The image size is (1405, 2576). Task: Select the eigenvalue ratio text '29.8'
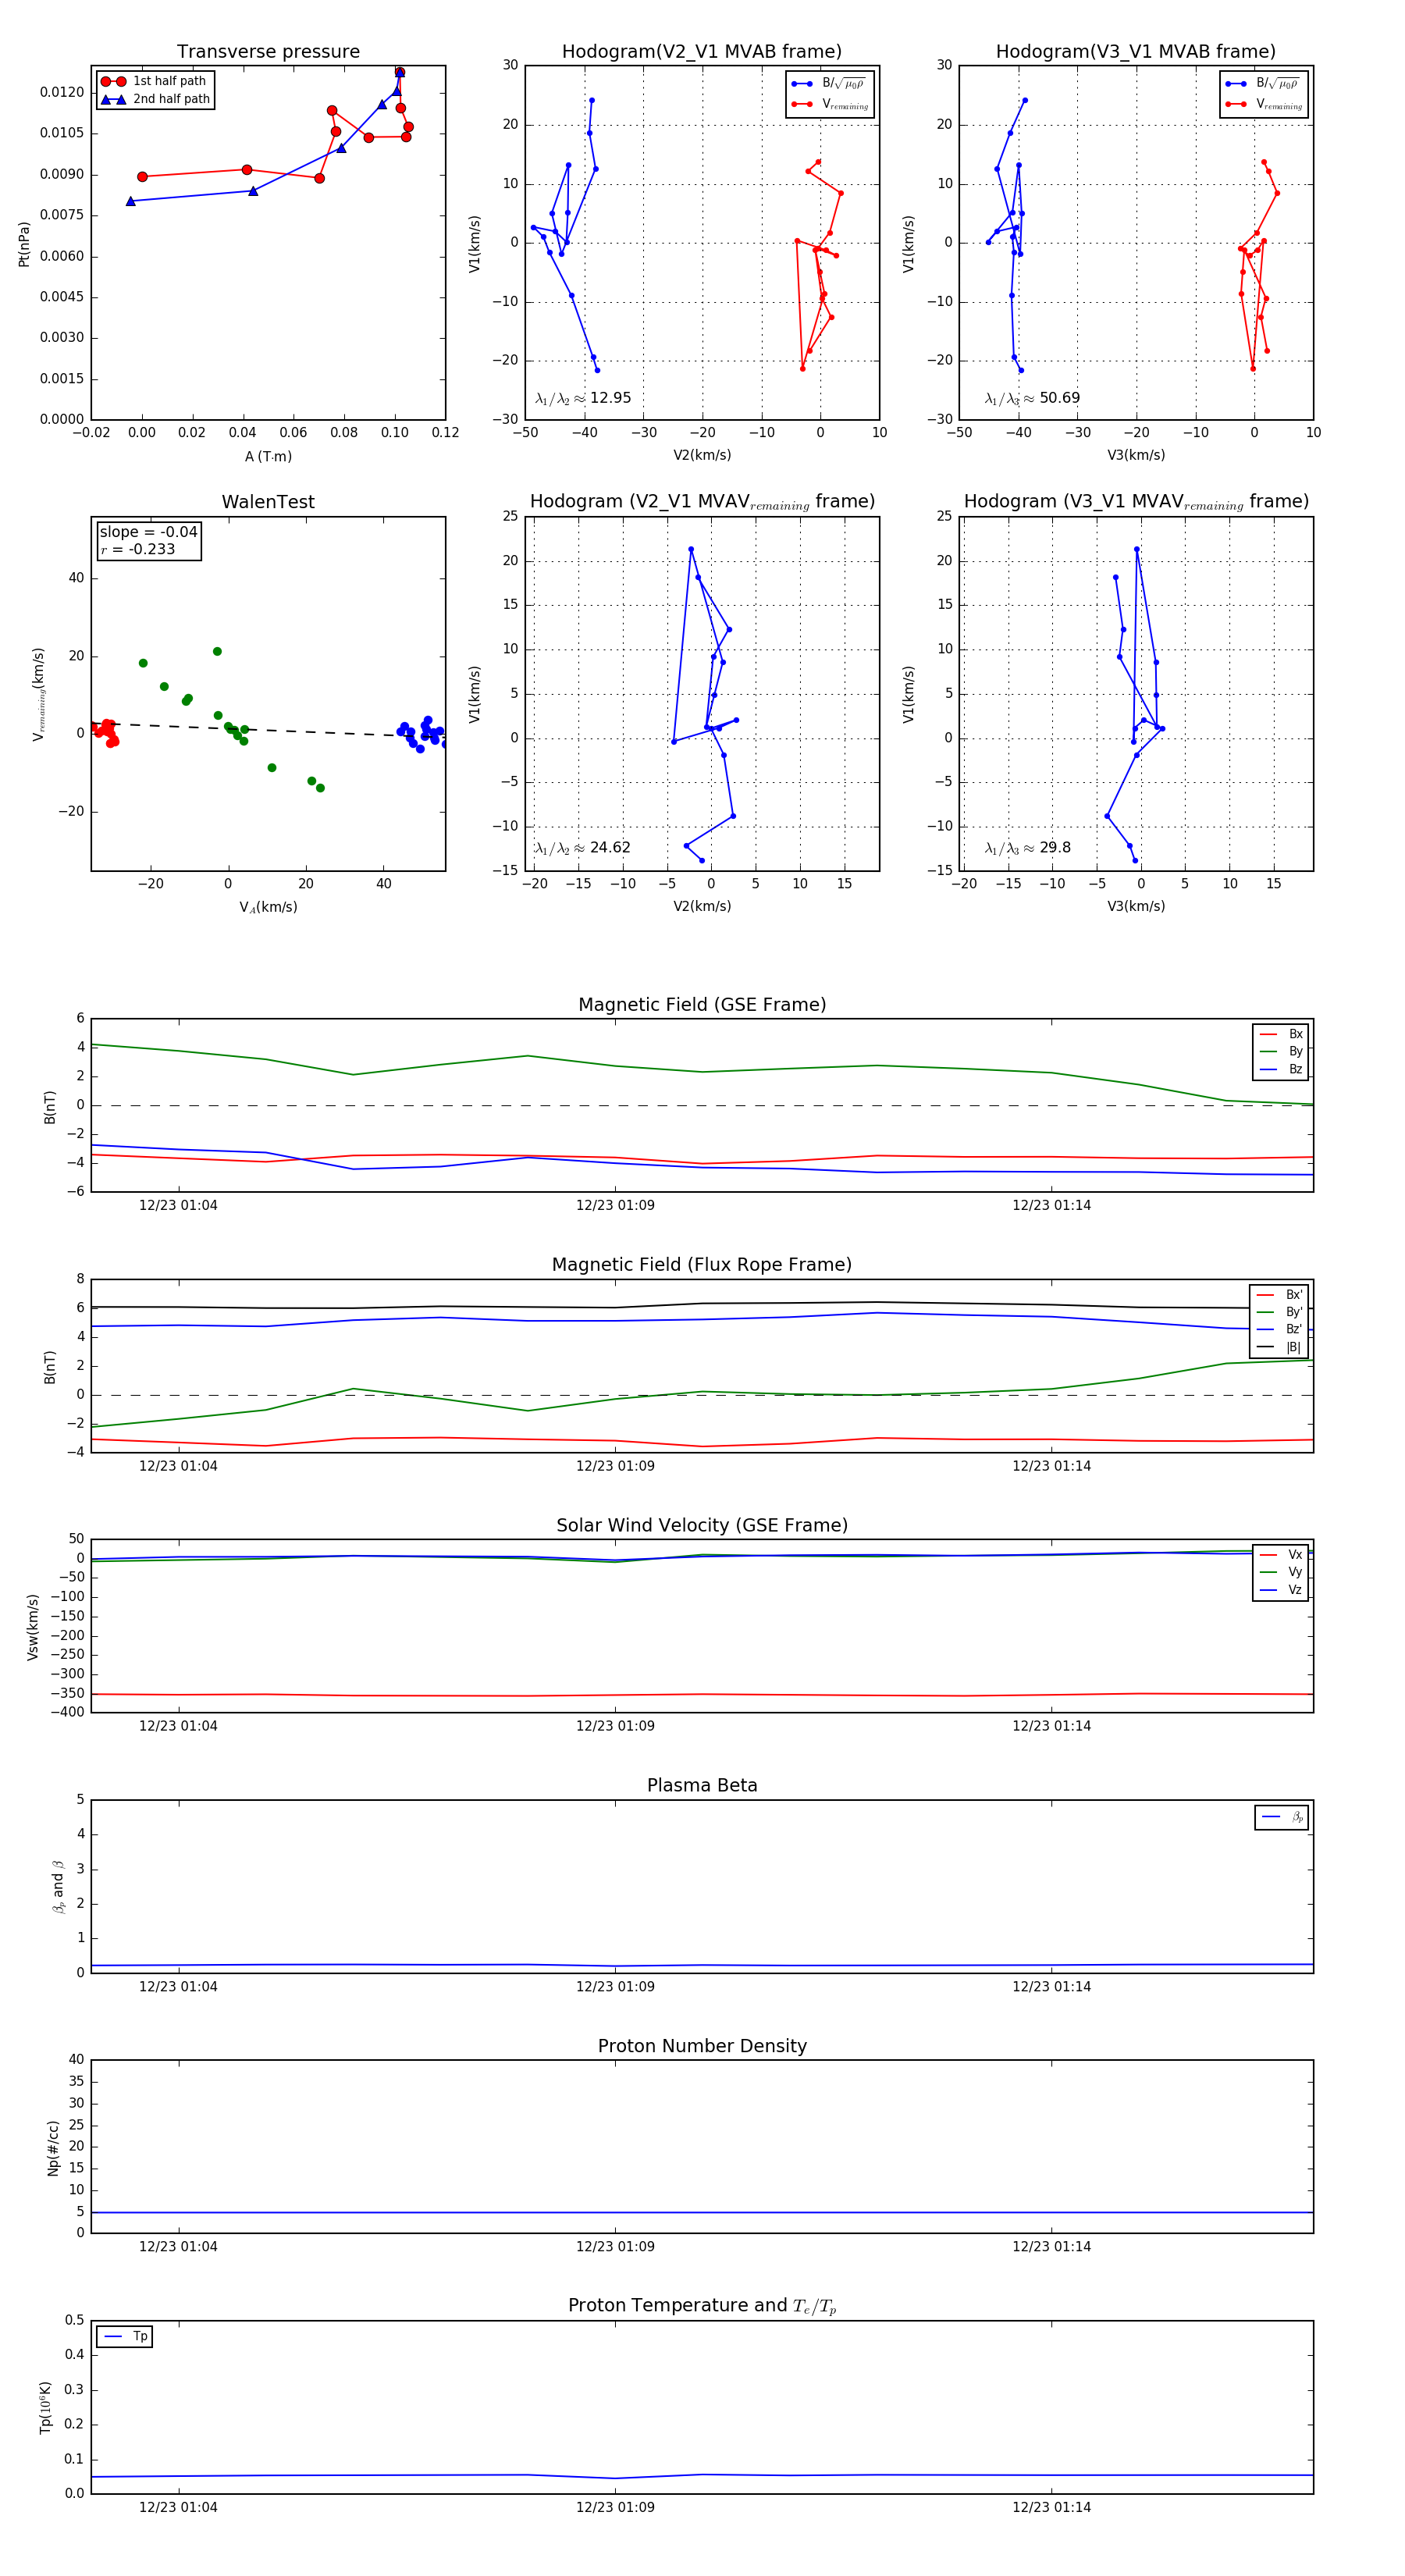[1055, 848]
